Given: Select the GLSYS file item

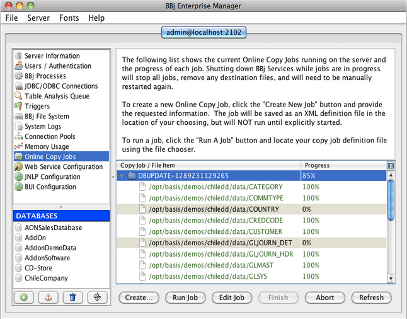Looking at the screenshot, I should pos(251,276).
